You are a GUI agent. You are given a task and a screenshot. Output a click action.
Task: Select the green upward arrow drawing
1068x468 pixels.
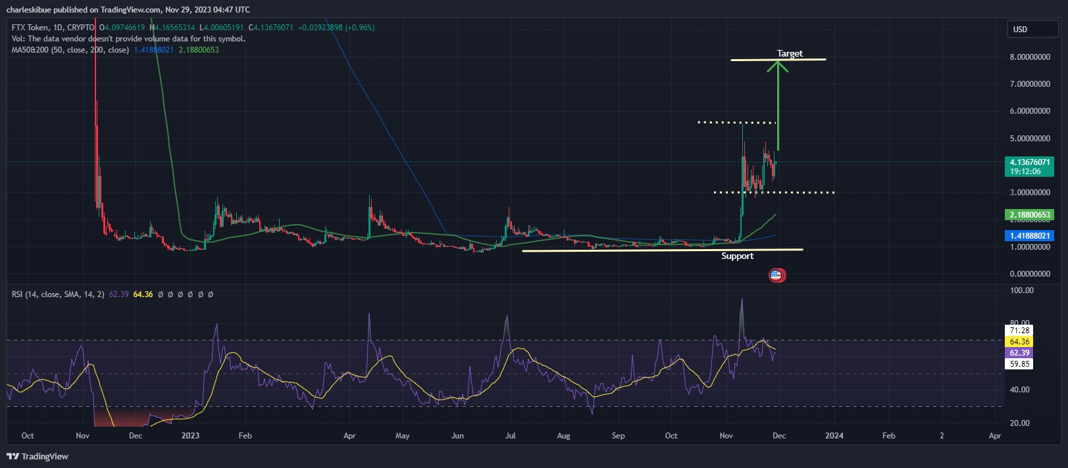pyautogui.click(x=778, y=105)
